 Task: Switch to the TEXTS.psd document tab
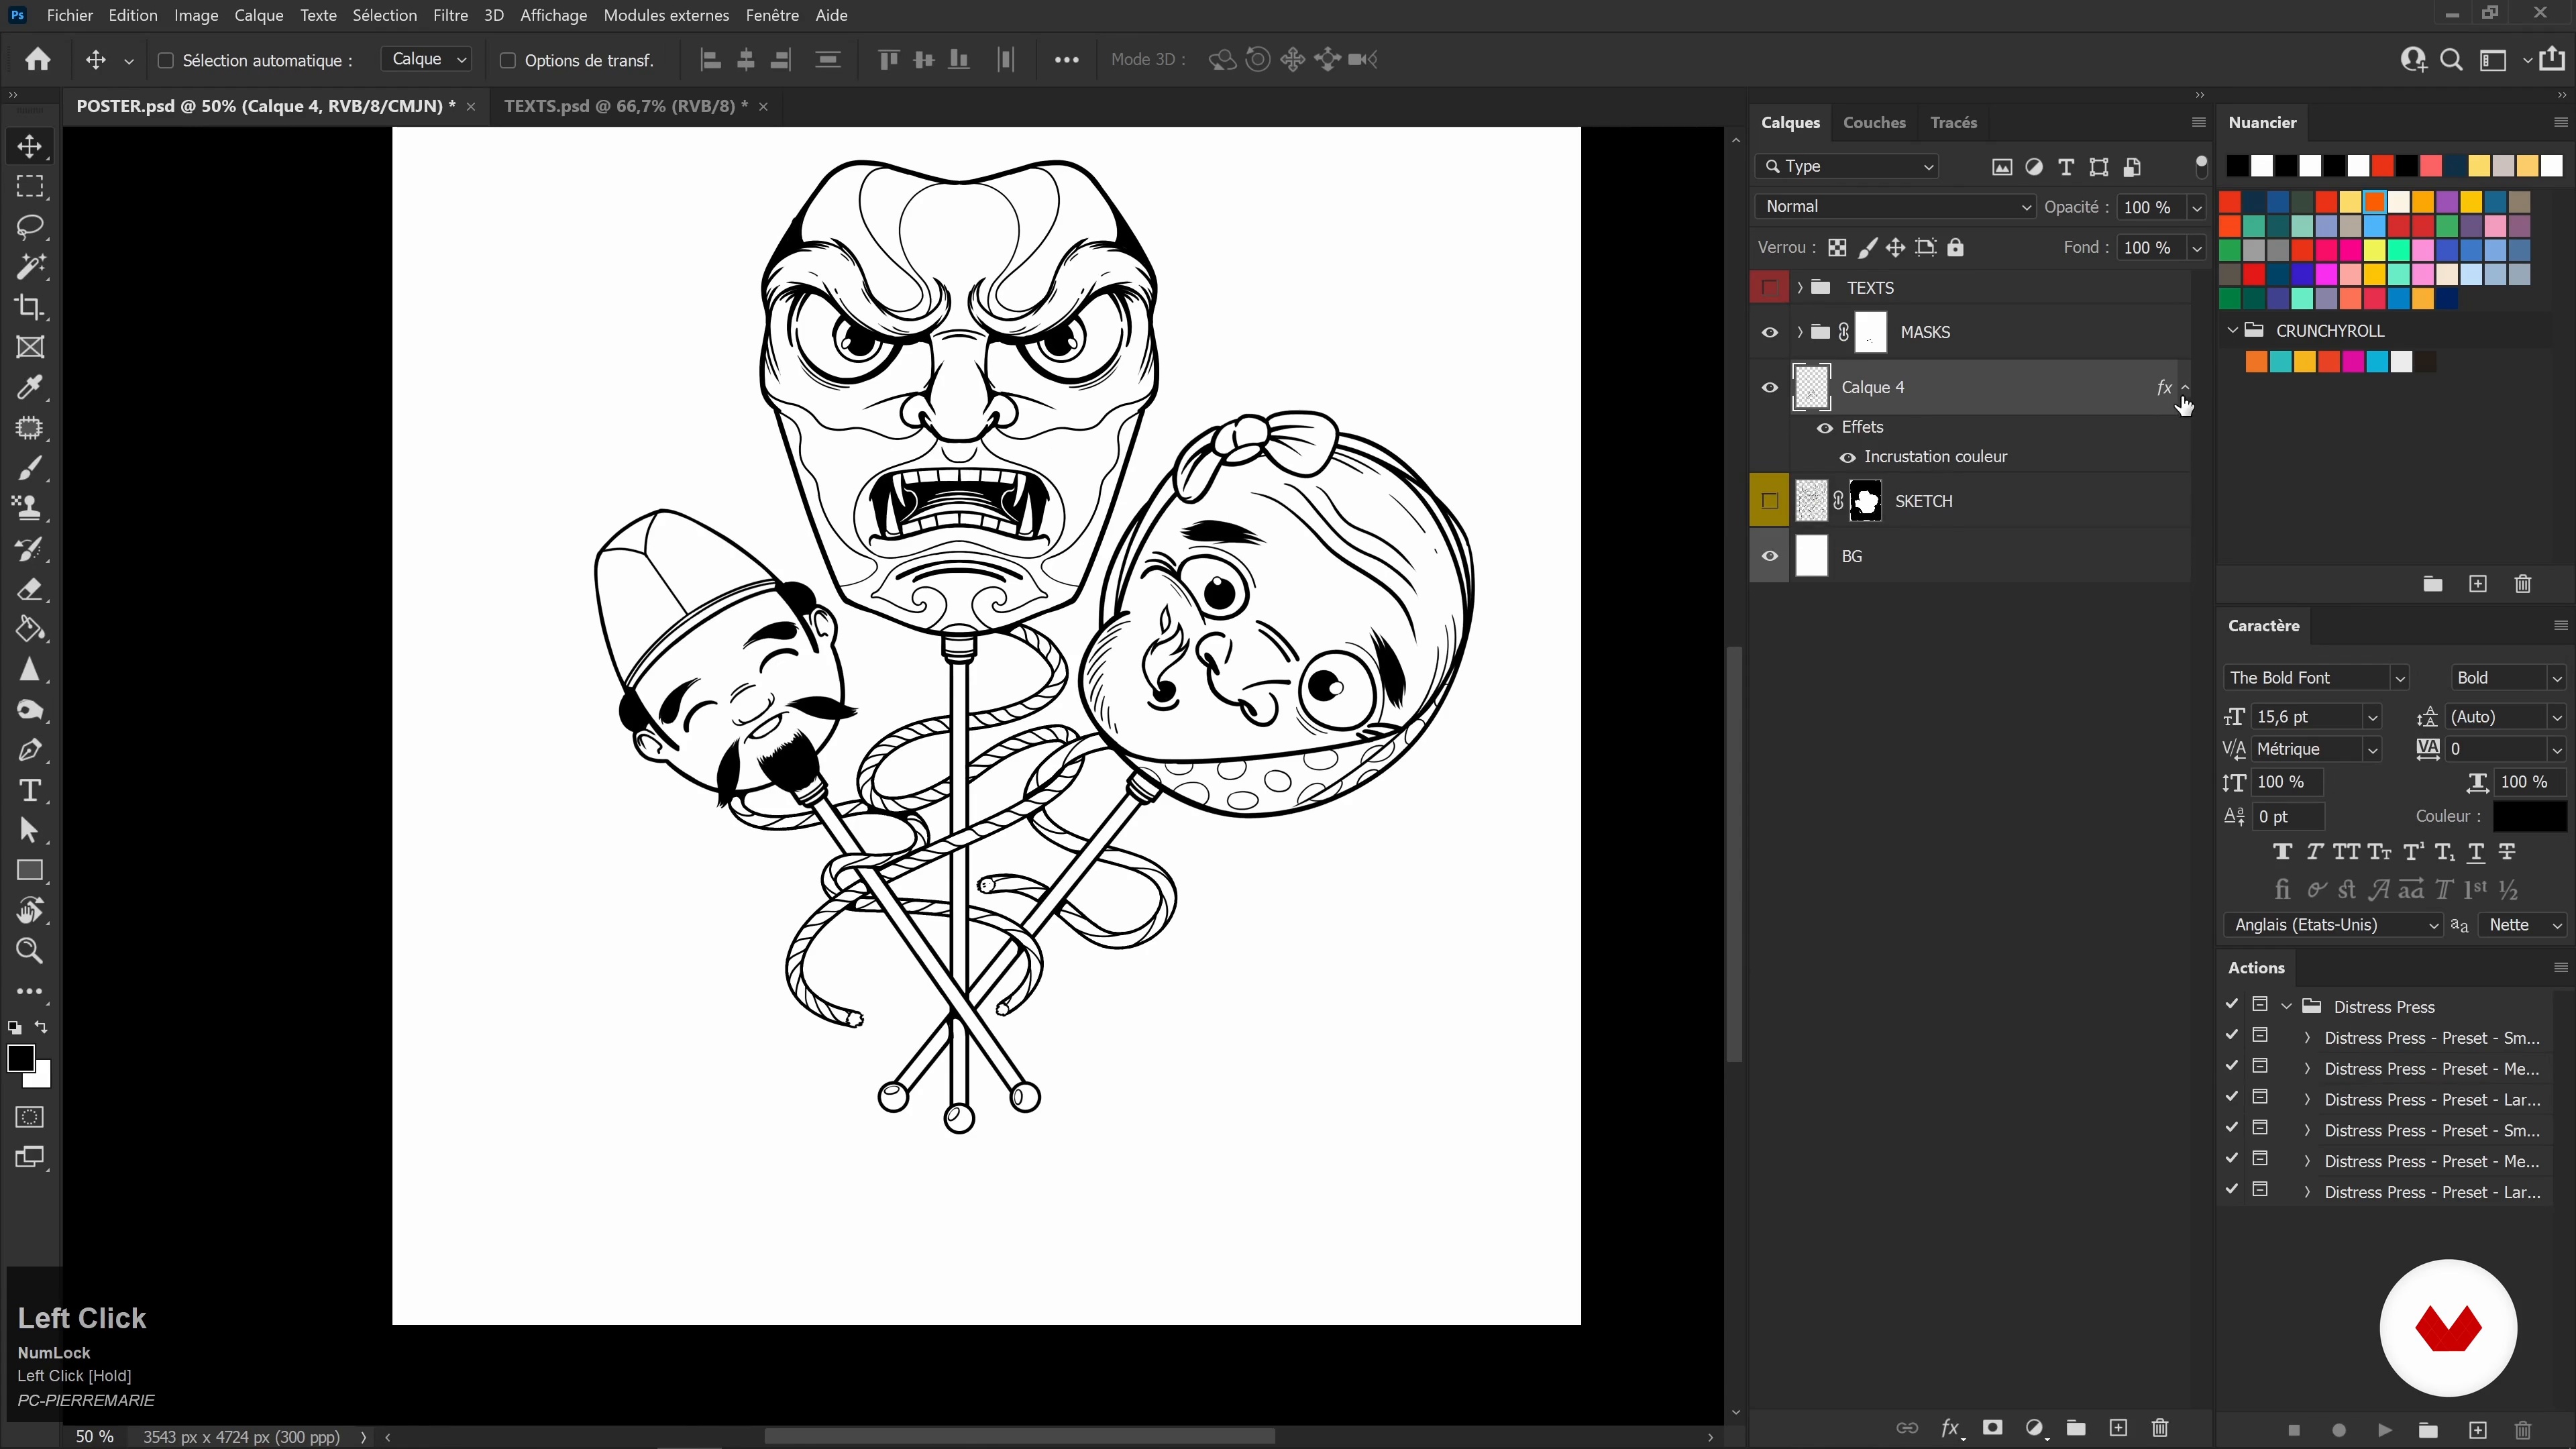click(625, 106)
